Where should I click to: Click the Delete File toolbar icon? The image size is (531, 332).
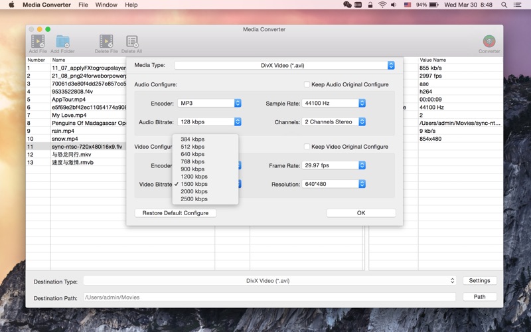[106, 41]
